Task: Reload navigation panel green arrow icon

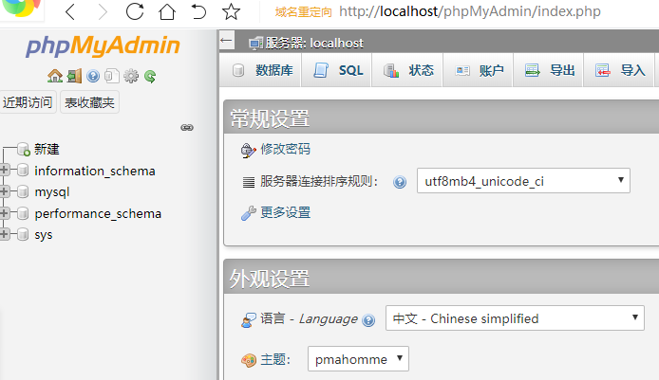Action: (x=150, y=76)
